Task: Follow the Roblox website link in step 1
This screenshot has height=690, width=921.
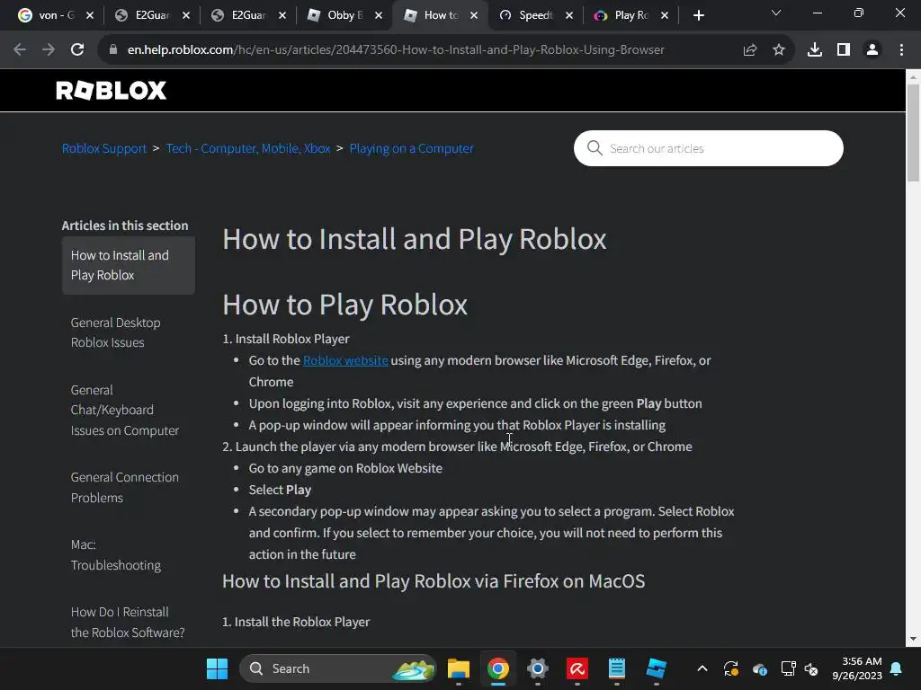Action: point(345,360)
